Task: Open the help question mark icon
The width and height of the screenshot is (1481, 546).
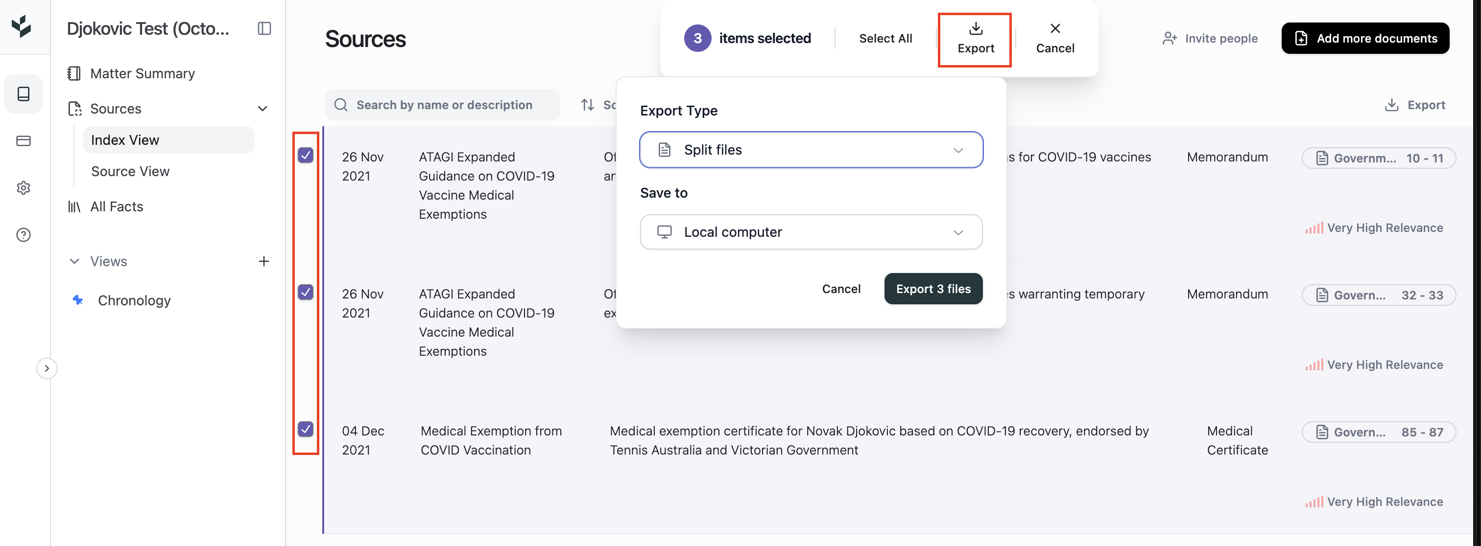Action: [24, 235]
